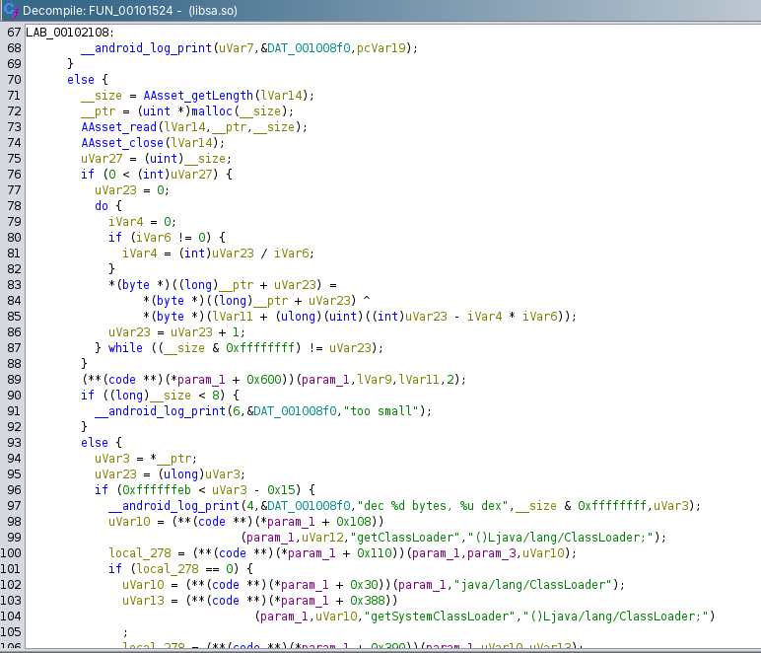The image size is (761, 653).
Task: Click the 'else' keyword on line 70
Action: tap(81, 80)
